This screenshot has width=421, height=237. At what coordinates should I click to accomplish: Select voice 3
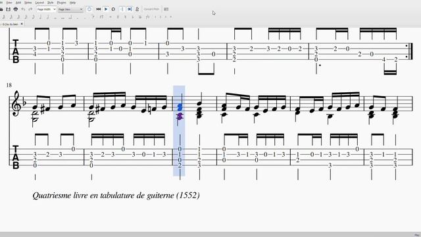coord(165,17)
